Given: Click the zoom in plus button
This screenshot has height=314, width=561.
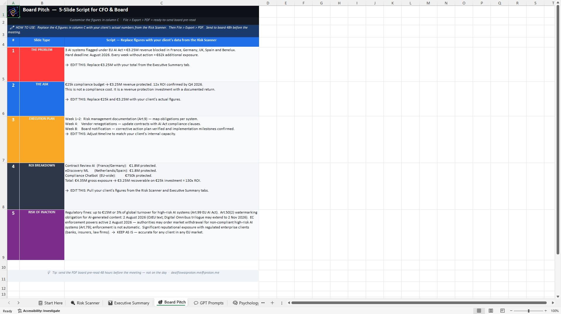Looking at the screenshot, I should click(x=546, y=311).
